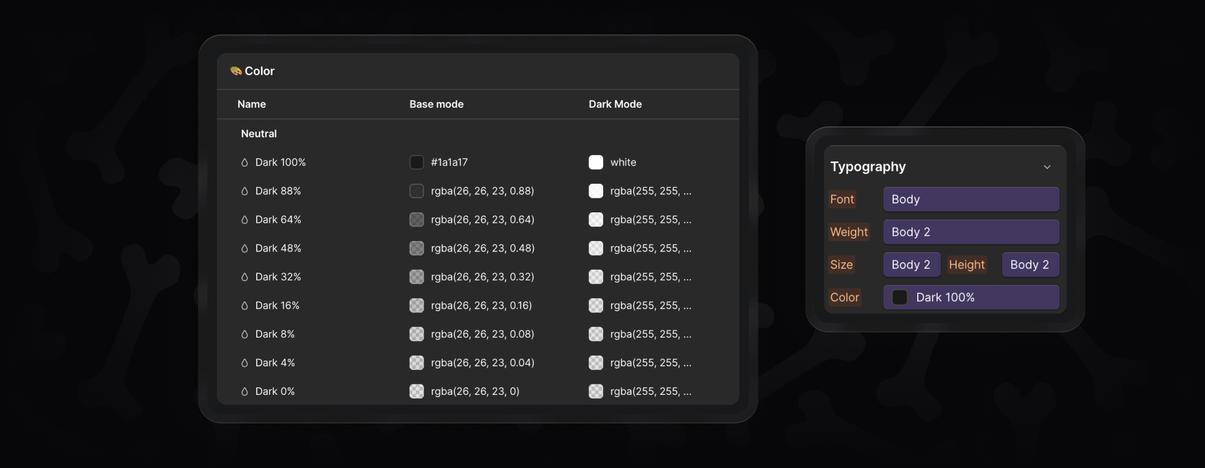
Task: Click the rgba(26, 26, 23, 0.88) value
Action: [482, 191]
